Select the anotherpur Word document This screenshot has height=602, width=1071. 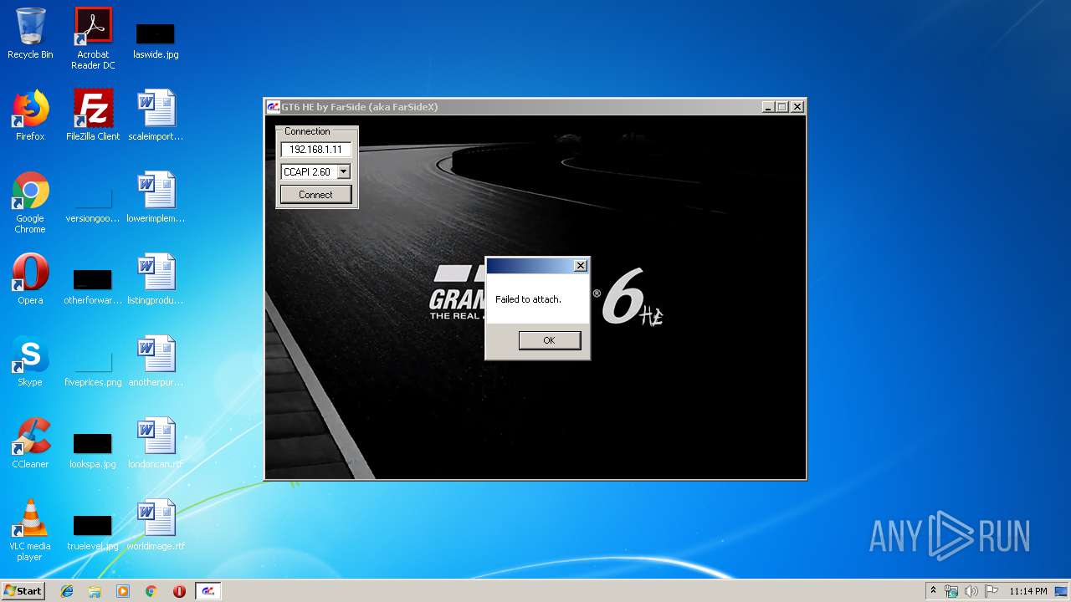point(156,361)
